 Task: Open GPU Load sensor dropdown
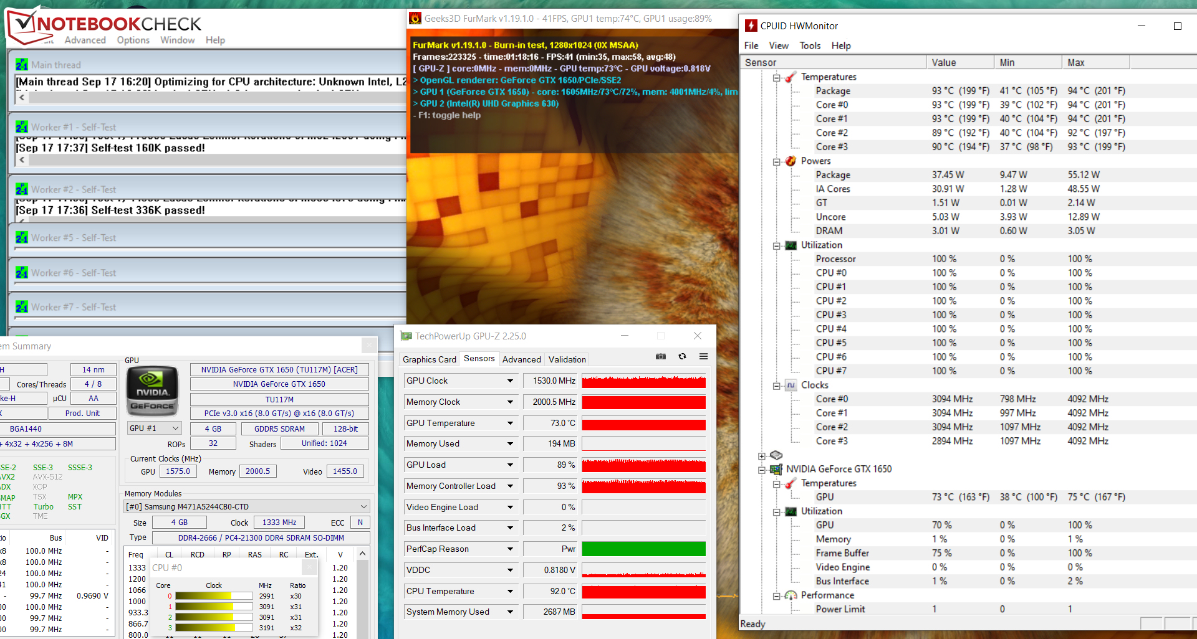(x=510, y=465)
